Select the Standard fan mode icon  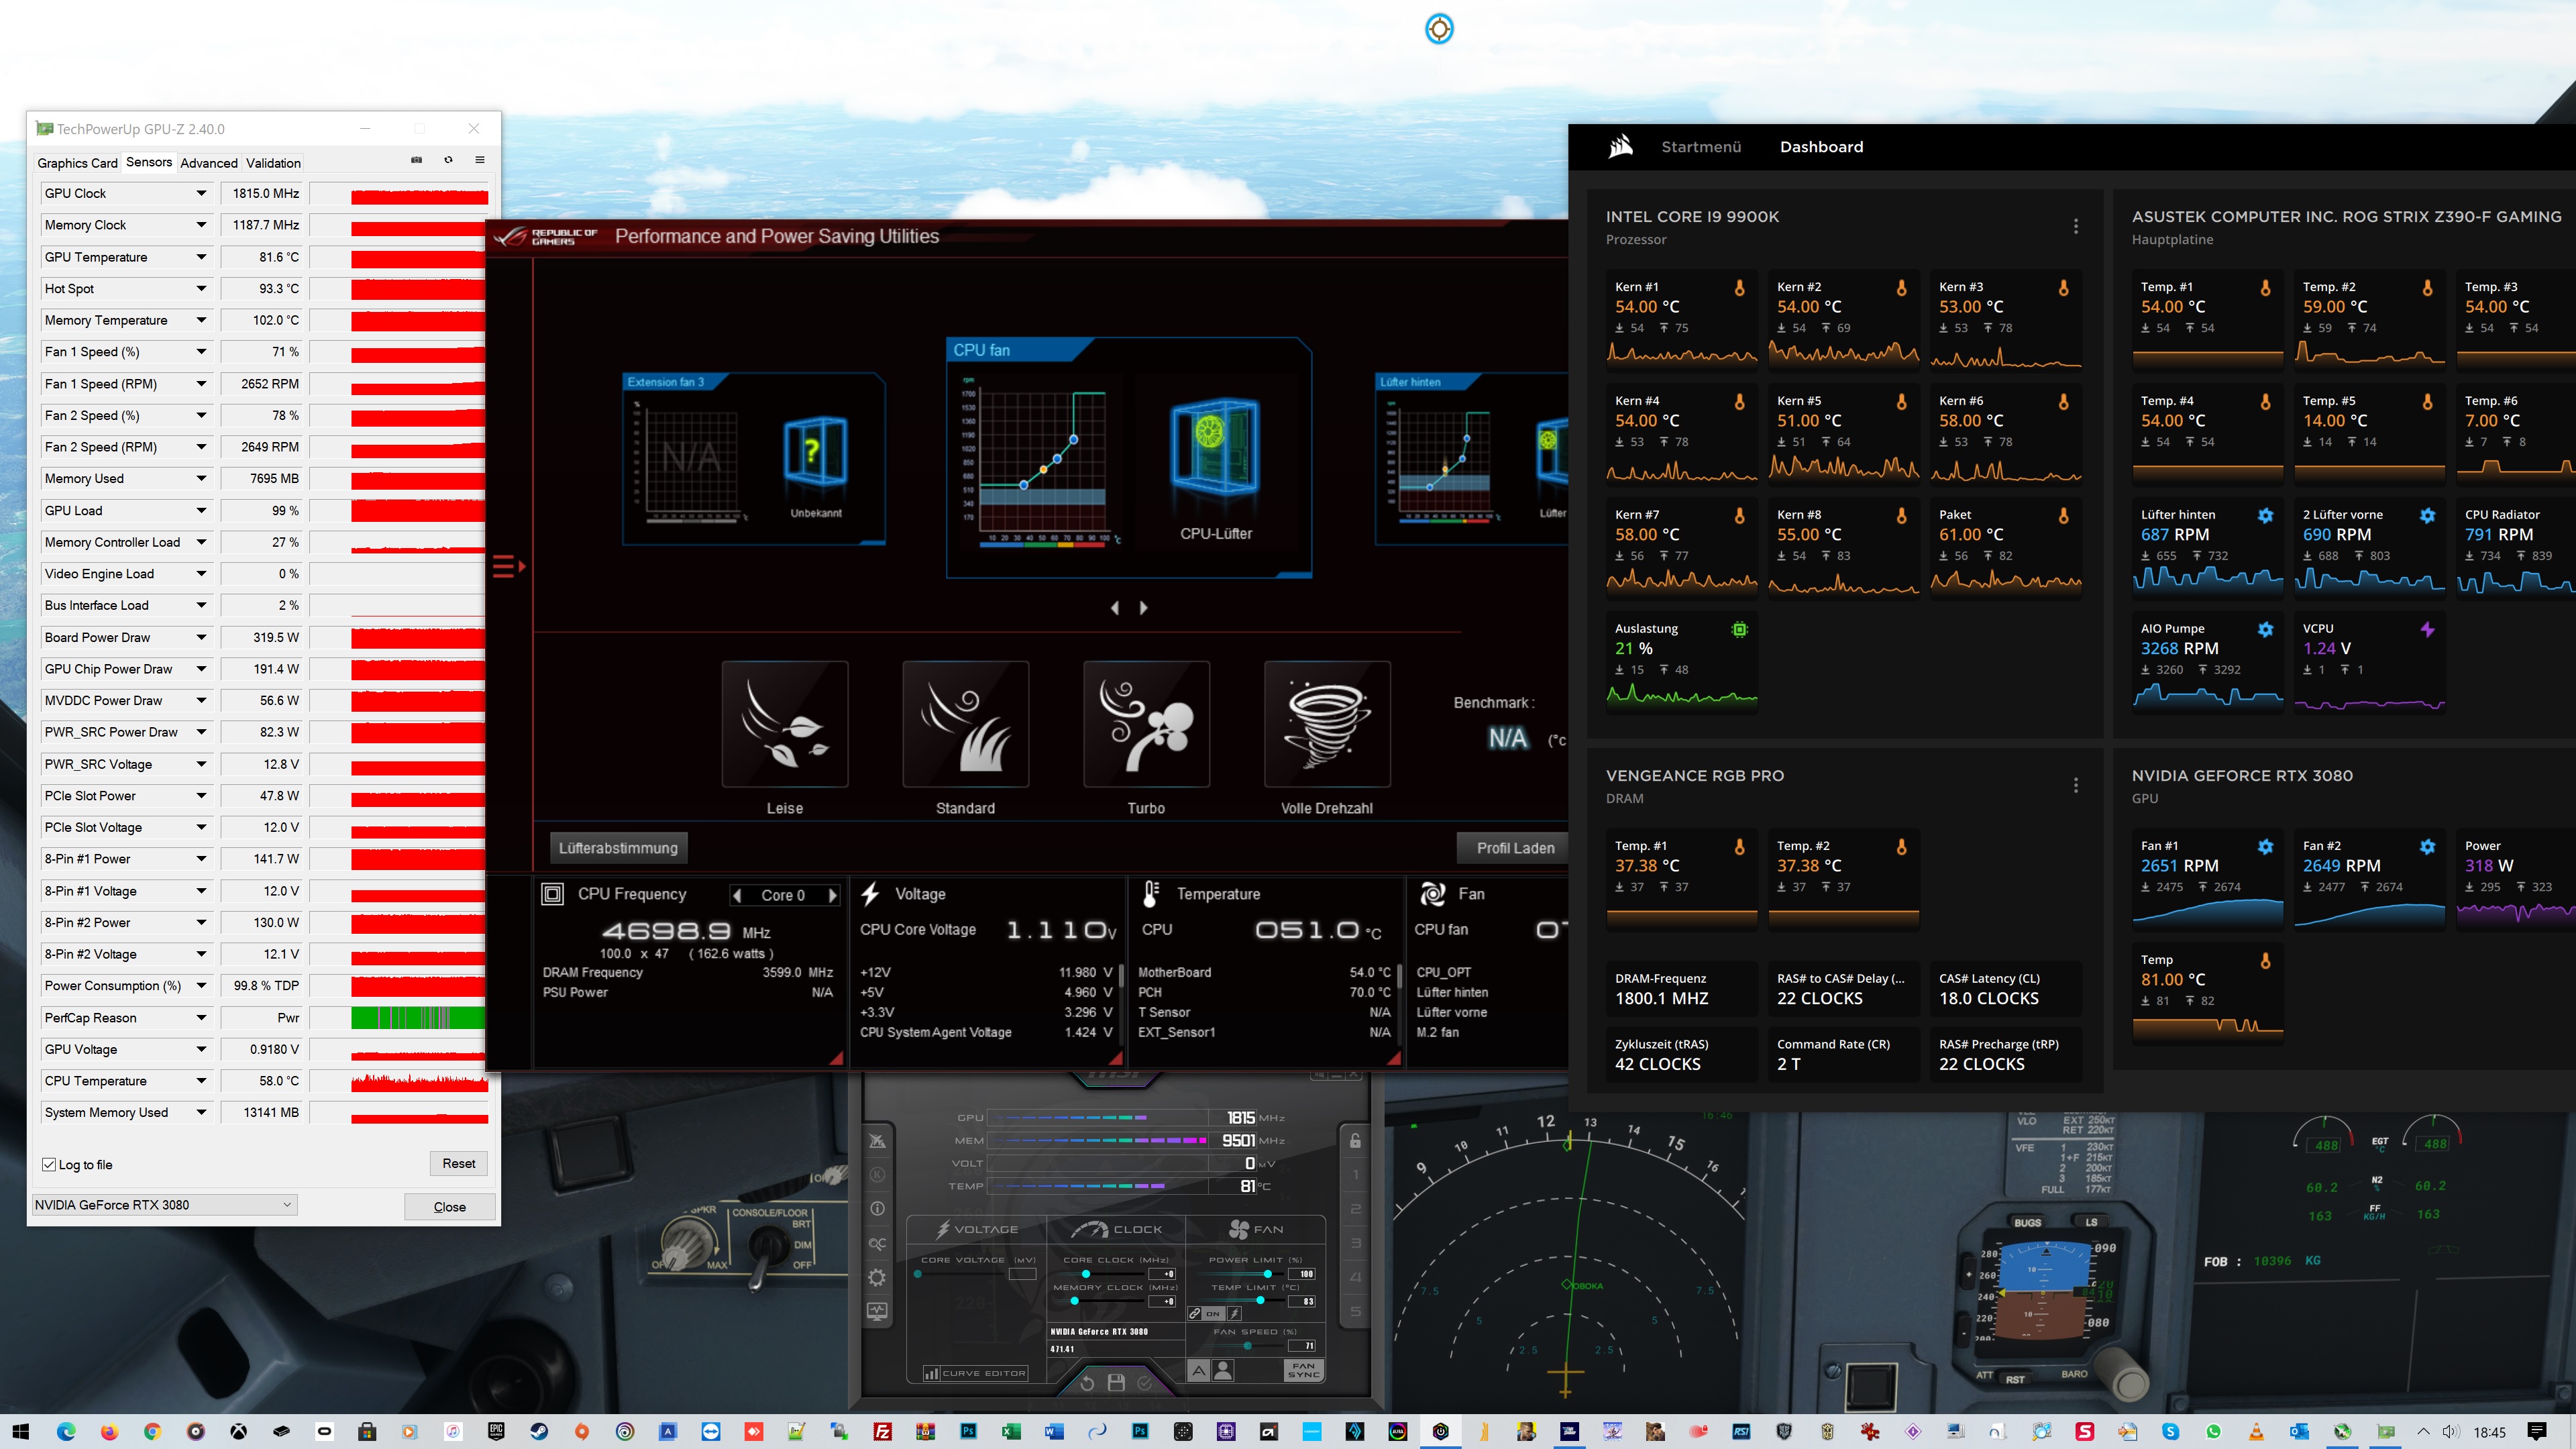966,724
